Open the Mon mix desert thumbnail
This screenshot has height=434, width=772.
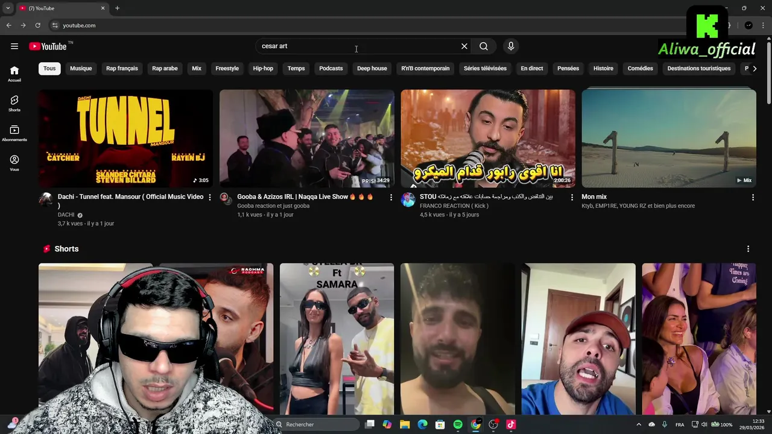tap(669, 139)
